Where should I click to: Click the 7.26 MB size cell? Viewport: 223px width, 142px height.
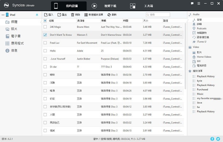point(147,43)
